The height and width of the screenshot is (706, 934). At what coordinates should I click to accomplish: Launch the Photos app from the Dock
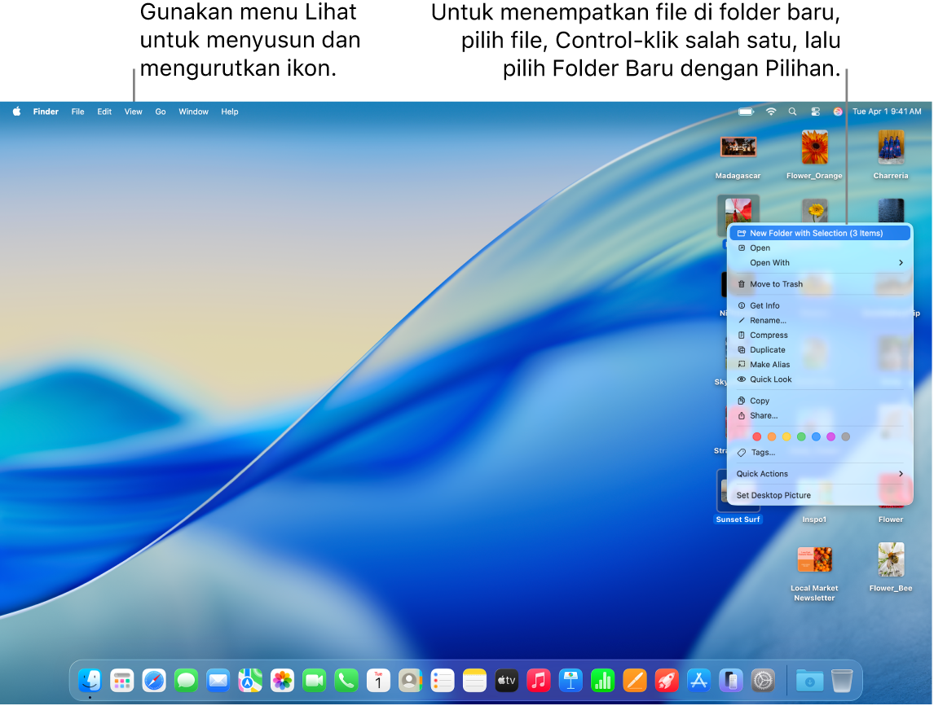coord(282,680)
